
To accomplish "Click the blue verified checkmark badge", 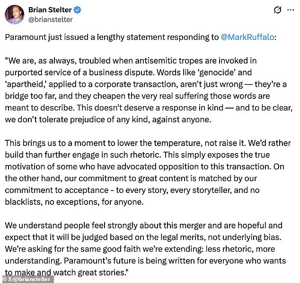I will (x=77, y=10).
